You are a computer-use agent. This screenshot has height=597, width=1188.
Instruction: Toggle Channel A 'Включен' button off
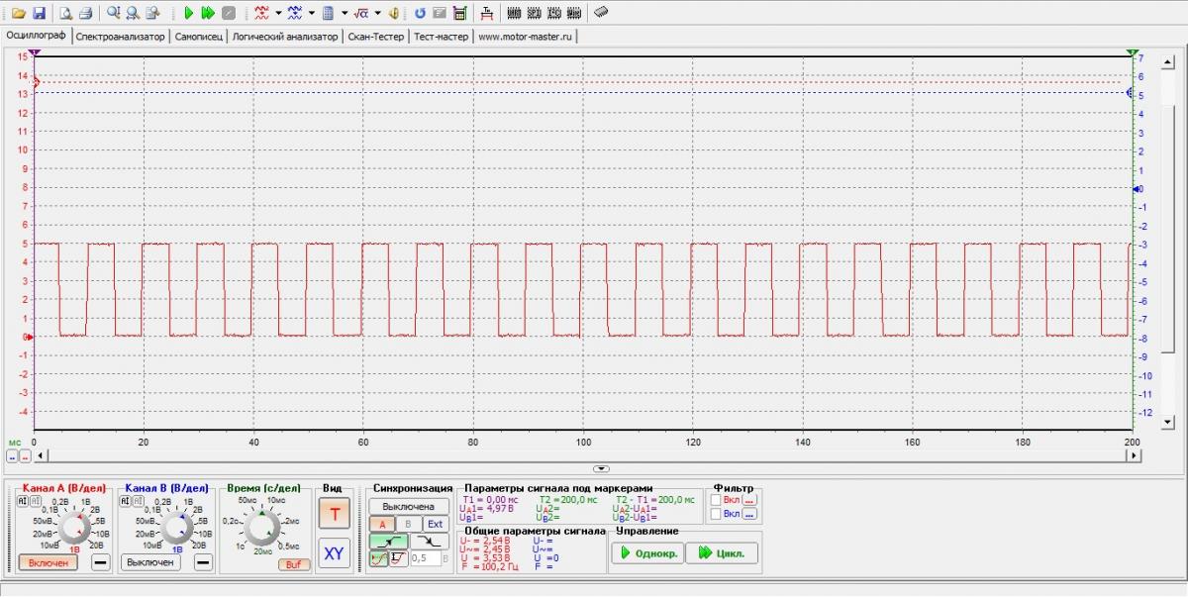(48, 562)
